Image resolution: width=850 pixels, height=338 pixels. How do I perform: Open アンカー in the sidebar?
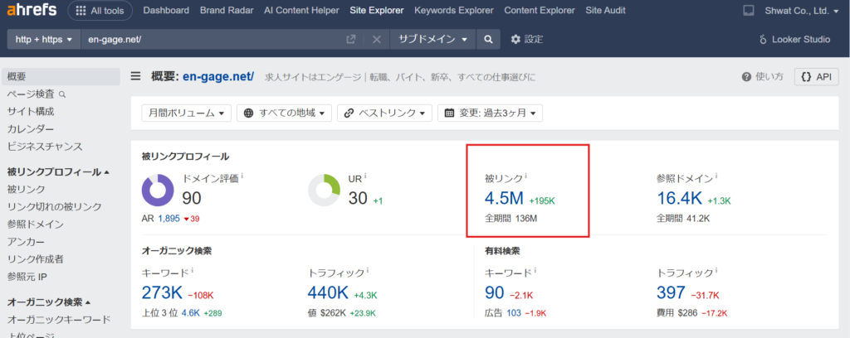point(26,241)
